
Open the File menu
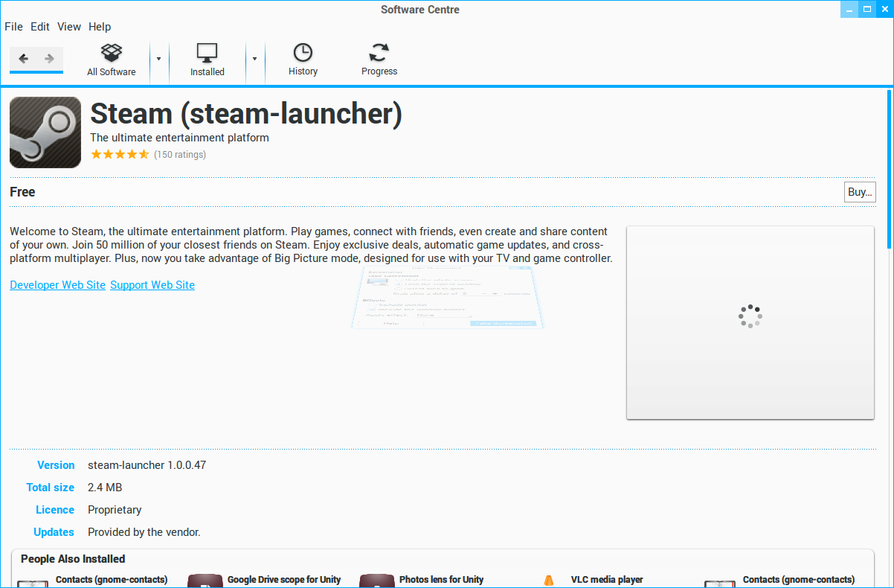(x=13, y=27)
